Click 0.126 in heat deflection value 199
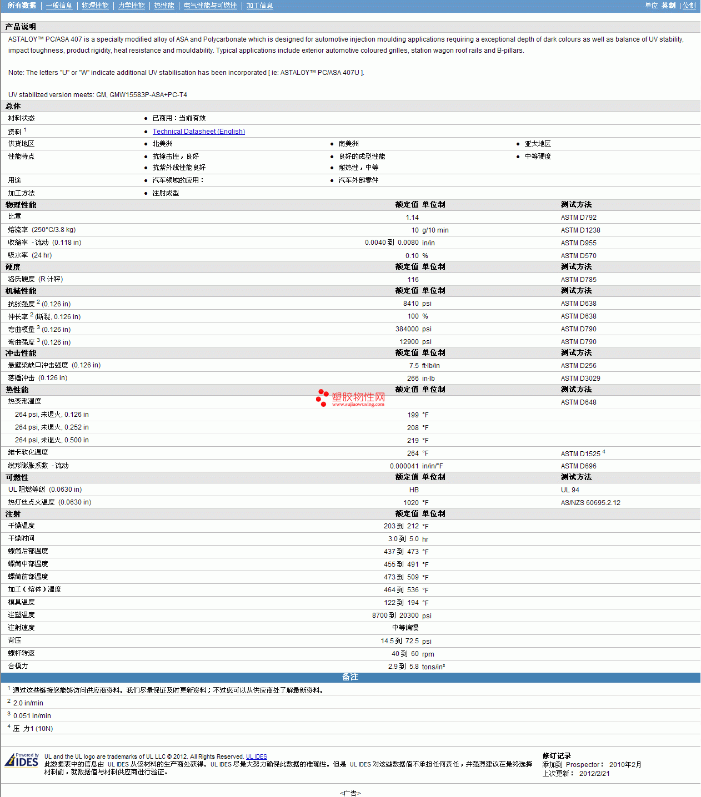The height and width of the screenshot is (797, 701). [413, 415]
